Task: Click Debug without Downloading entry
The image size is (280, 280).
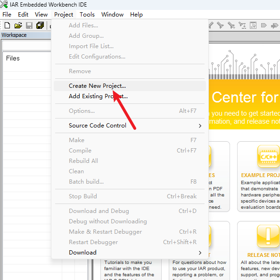Action: [130, 221]
